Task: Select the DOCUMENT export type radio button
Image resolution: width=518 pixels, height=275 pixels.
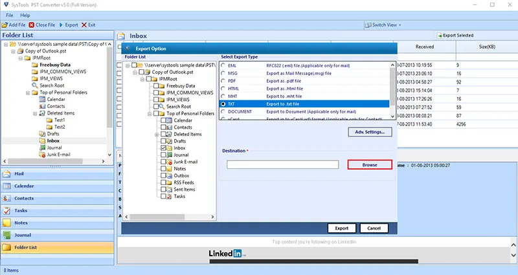Action: pos(223,111)
